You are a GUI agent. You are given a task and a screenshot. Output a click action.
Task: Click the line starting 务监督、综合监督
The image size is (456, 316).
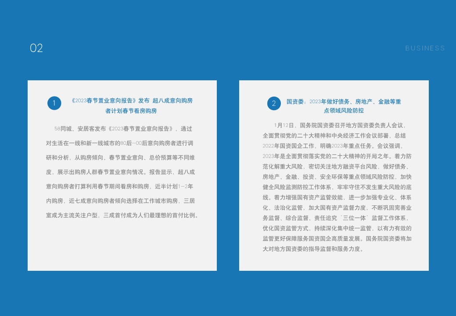pos(337,218)
